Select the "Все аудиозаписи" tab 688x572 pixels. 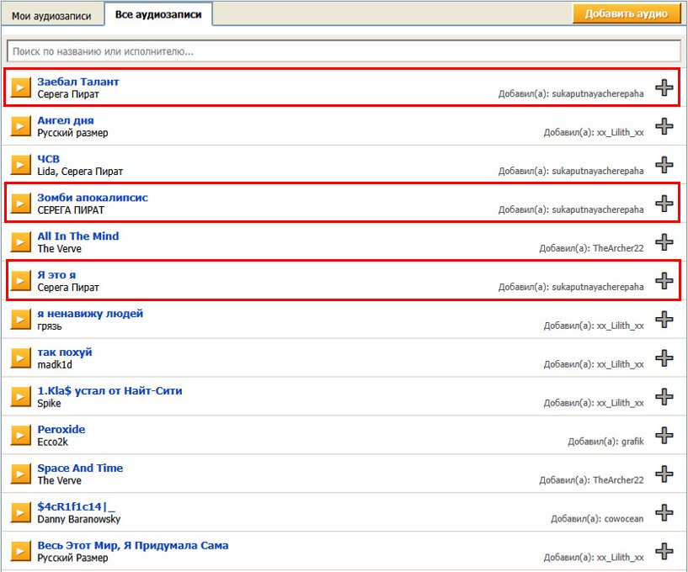pyautogui.click(x=158, y=14)
